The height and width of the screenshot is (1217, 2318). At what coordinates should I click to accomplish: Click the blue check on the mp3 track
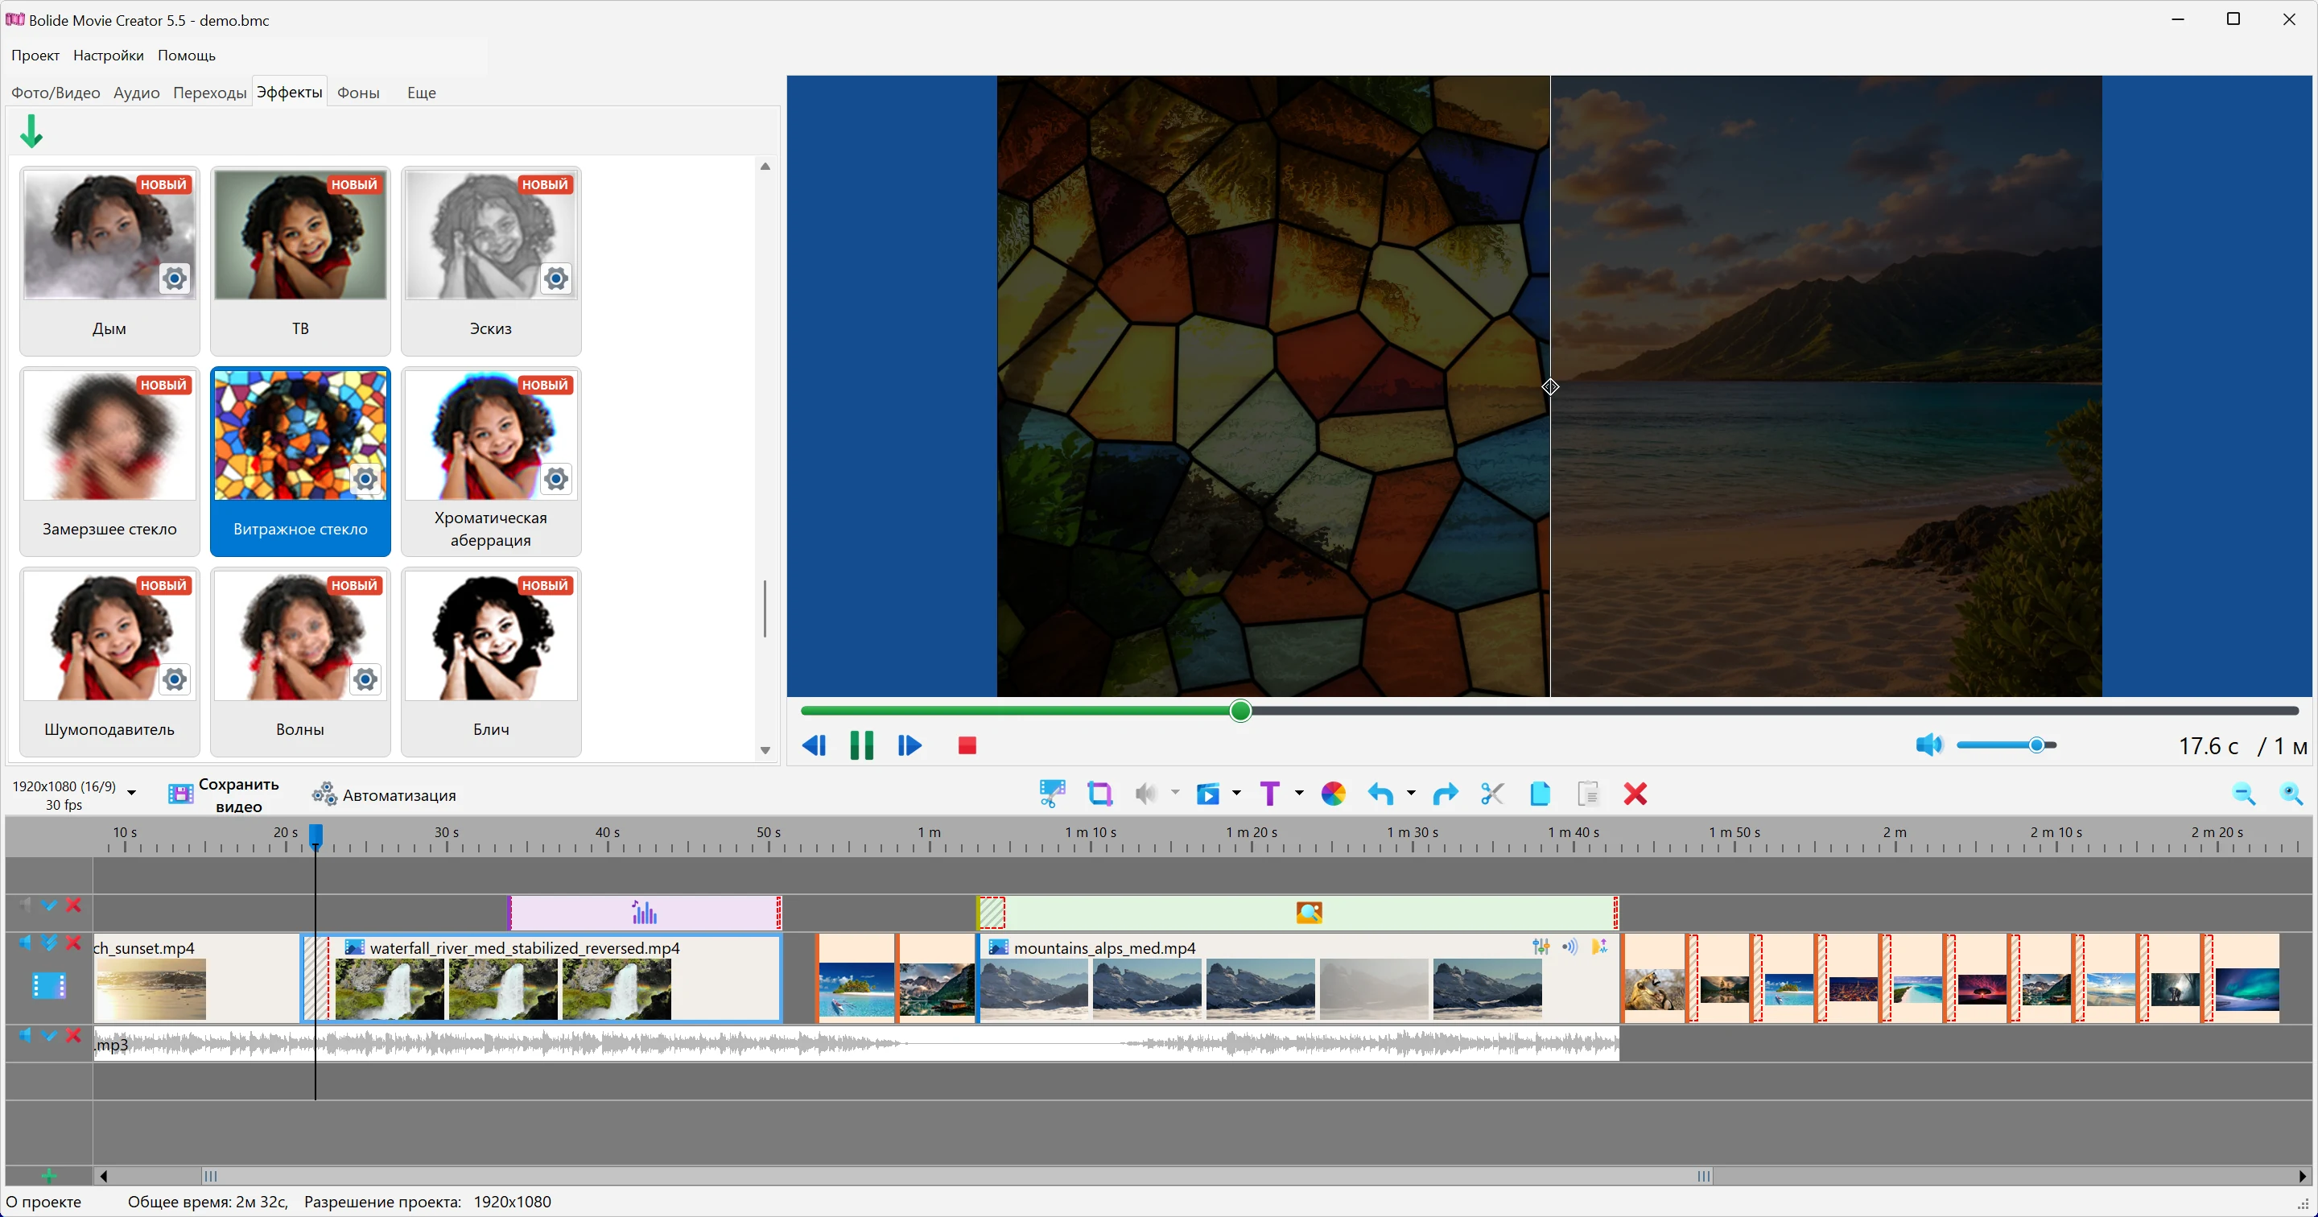click(x=49, y=1035)
